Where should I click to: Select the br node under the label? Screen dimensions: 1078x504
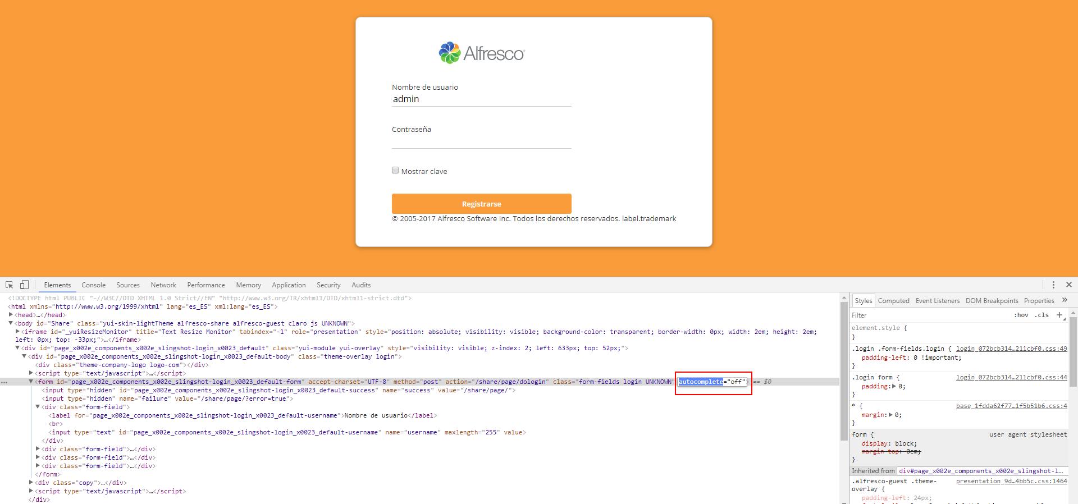click(55, 424)
